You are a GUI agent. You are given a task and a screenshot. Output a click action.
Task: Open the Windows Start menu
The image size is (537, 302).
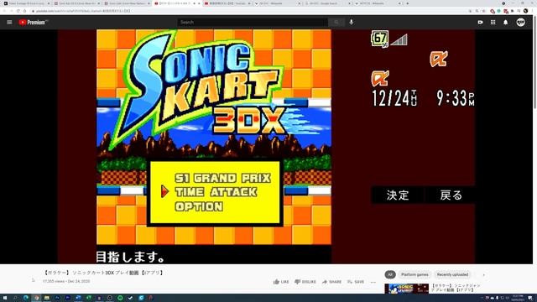[x=5, y=298]
